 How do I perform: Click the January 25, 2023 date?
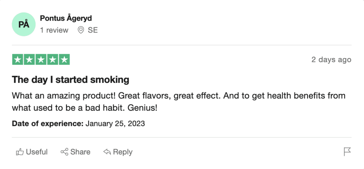click(116, 124)
